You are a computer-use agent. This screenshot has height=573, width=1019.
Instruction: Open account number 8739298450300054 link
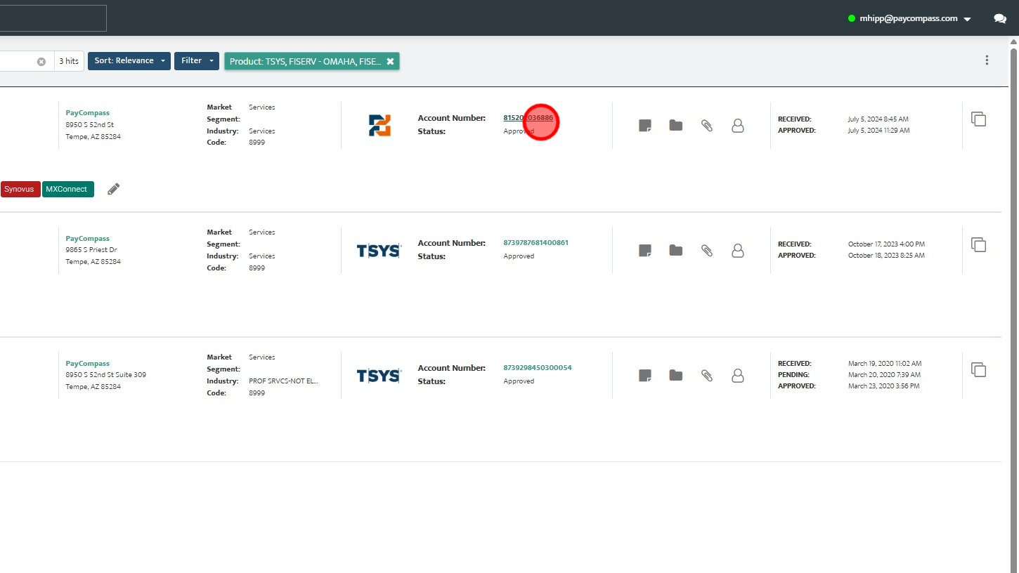[538, 368]
